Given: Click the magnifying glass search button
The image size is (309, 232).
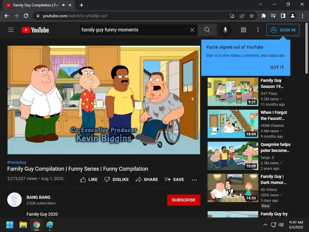Looking at the screenshot, I should coord(207,30).
